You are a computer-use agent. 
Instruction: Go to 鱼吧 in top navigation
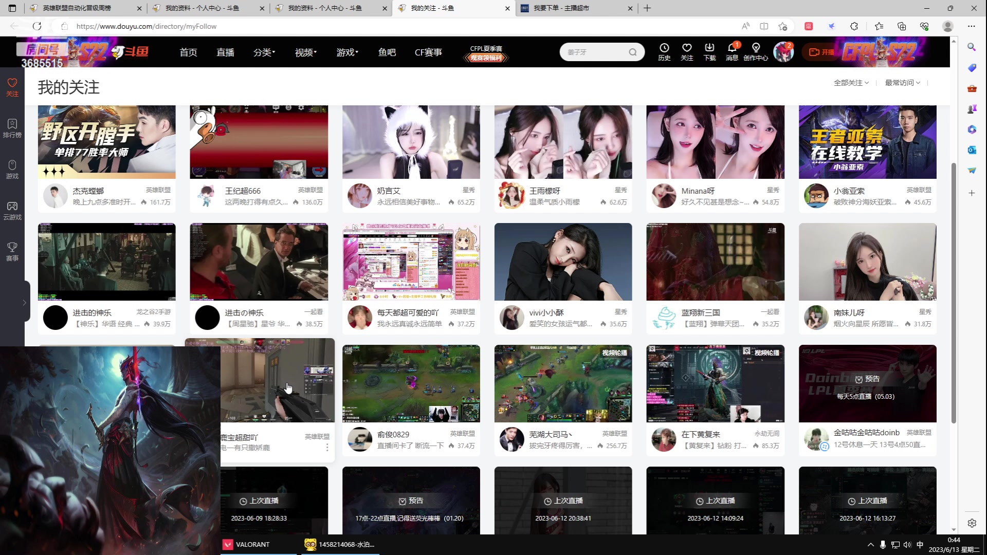[387, 52]
